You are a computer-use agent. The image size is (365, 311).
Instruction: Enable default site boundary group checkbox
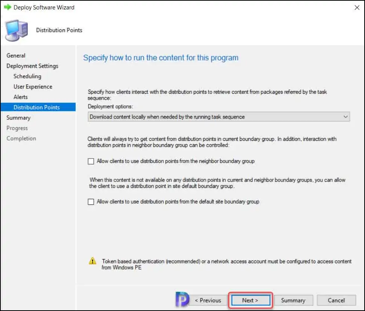click(x=91, y=201)
